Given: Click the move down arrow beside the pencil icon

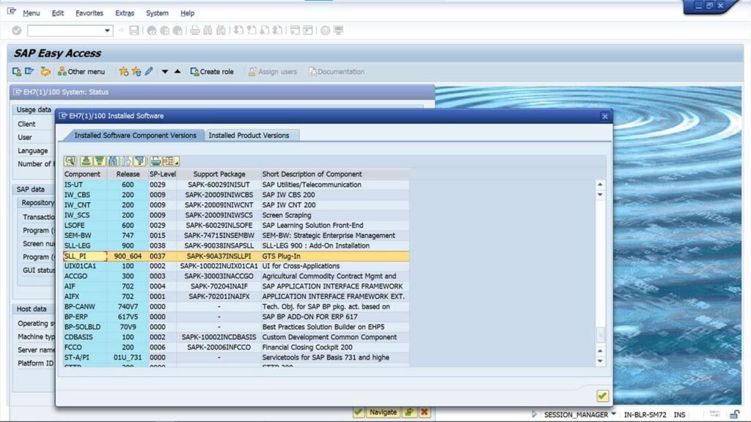Looking at the screenshot, I should 165,71.
